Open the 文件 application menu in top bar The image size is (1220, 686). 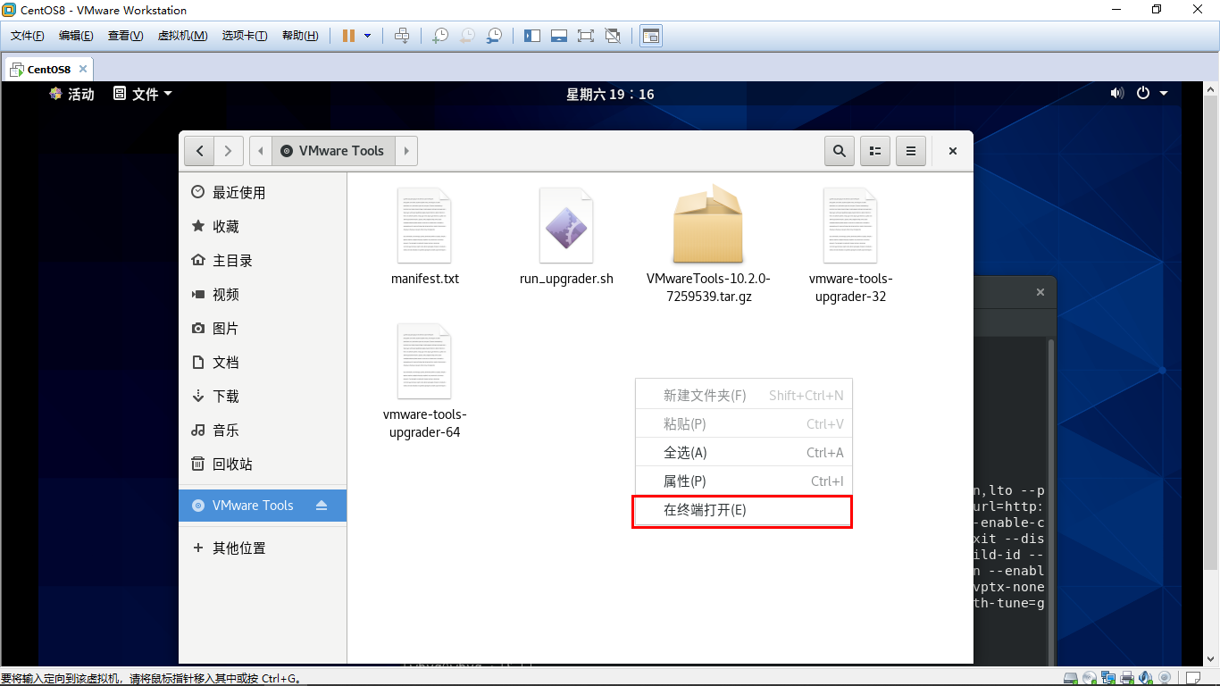point(143,94)
